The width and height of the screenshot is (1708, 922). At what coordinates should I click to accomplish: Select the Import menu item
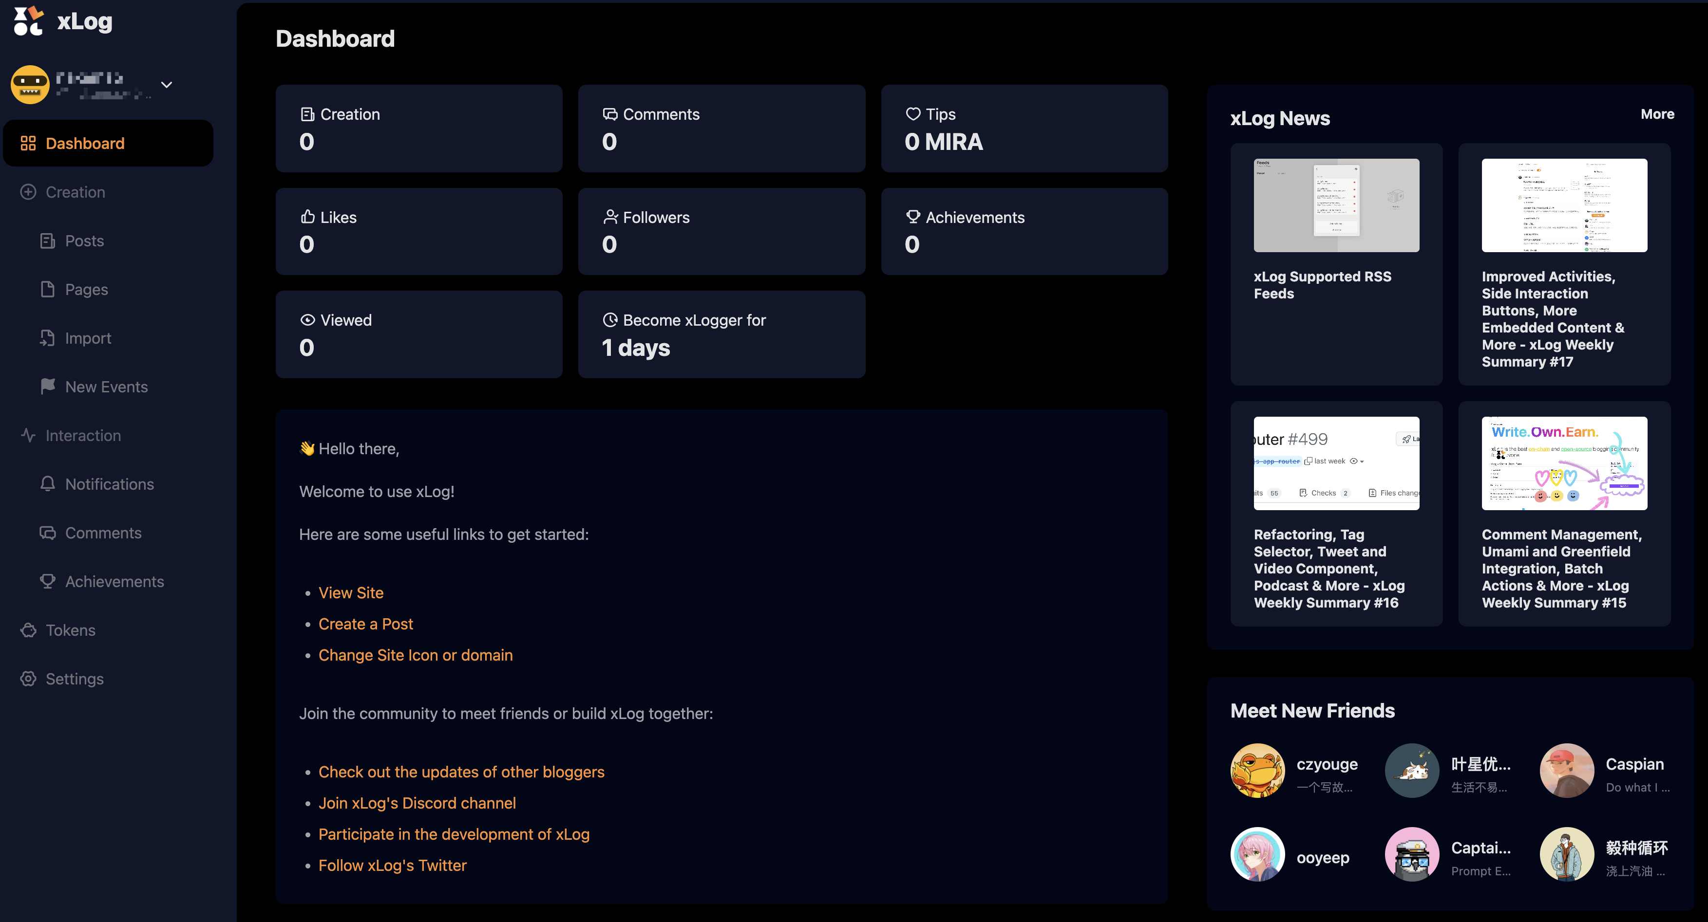point(87,338)
